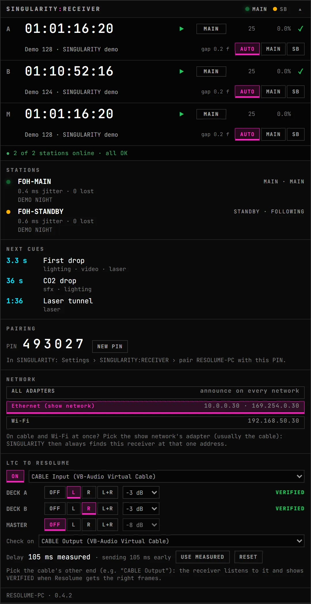Set DECK A LTC channel to OFF
Viewport: 311px width, 604px height.
point(55,492)
